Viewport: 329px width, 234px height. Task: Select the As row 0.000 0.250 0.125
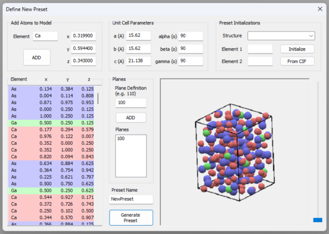(51, 109)
